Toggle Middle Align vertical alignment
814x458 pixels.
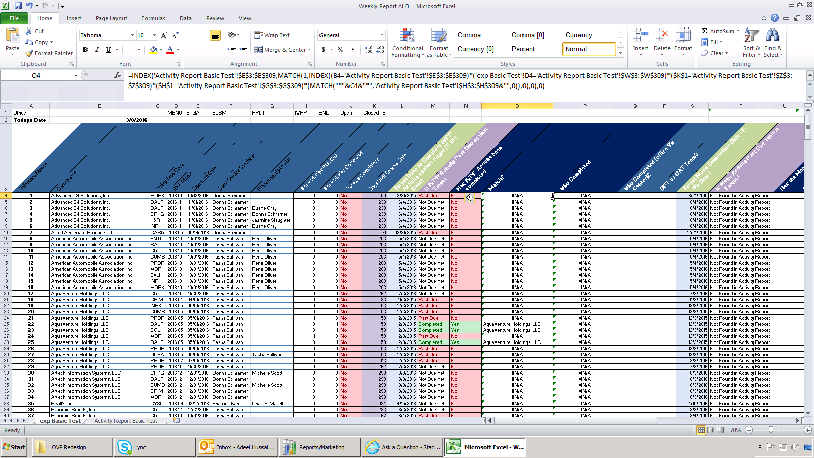(203, 35)
